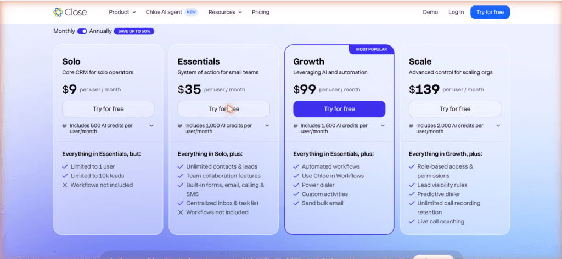Click the checkmark beside Limited to 10k leads
Image resolution: width=562 pixels, height=259 pixels.
(x=65, y=176)
